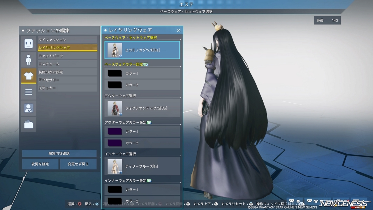Pick inner wear カラー1 black swatch

click(x=115, y=189)
